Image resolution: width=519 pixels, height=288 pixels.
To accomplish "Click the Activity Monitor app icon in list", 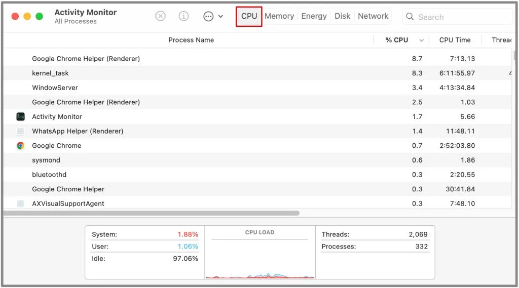I will [x=20, y=116].
